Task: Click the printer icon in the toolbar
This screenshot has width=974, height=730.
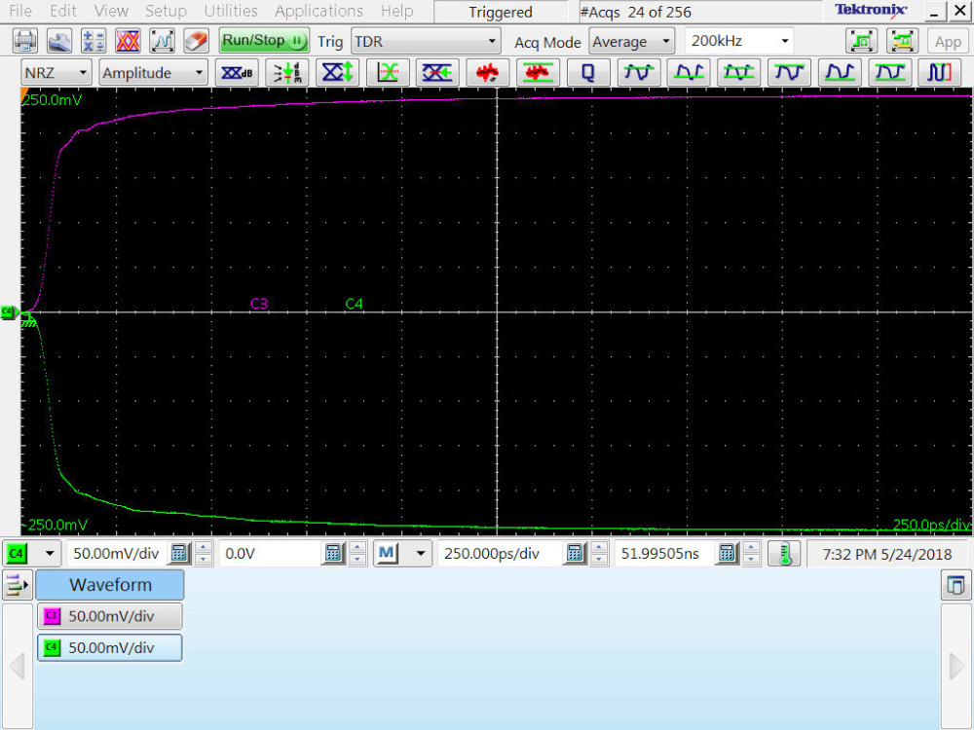Action: (25, 41)
